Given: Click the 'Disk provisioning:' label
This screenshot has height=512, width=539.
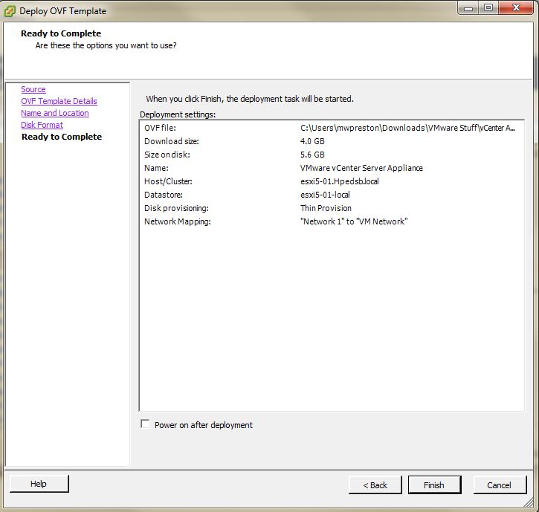Looking at the screenshot, I should [x=176, y=208].
